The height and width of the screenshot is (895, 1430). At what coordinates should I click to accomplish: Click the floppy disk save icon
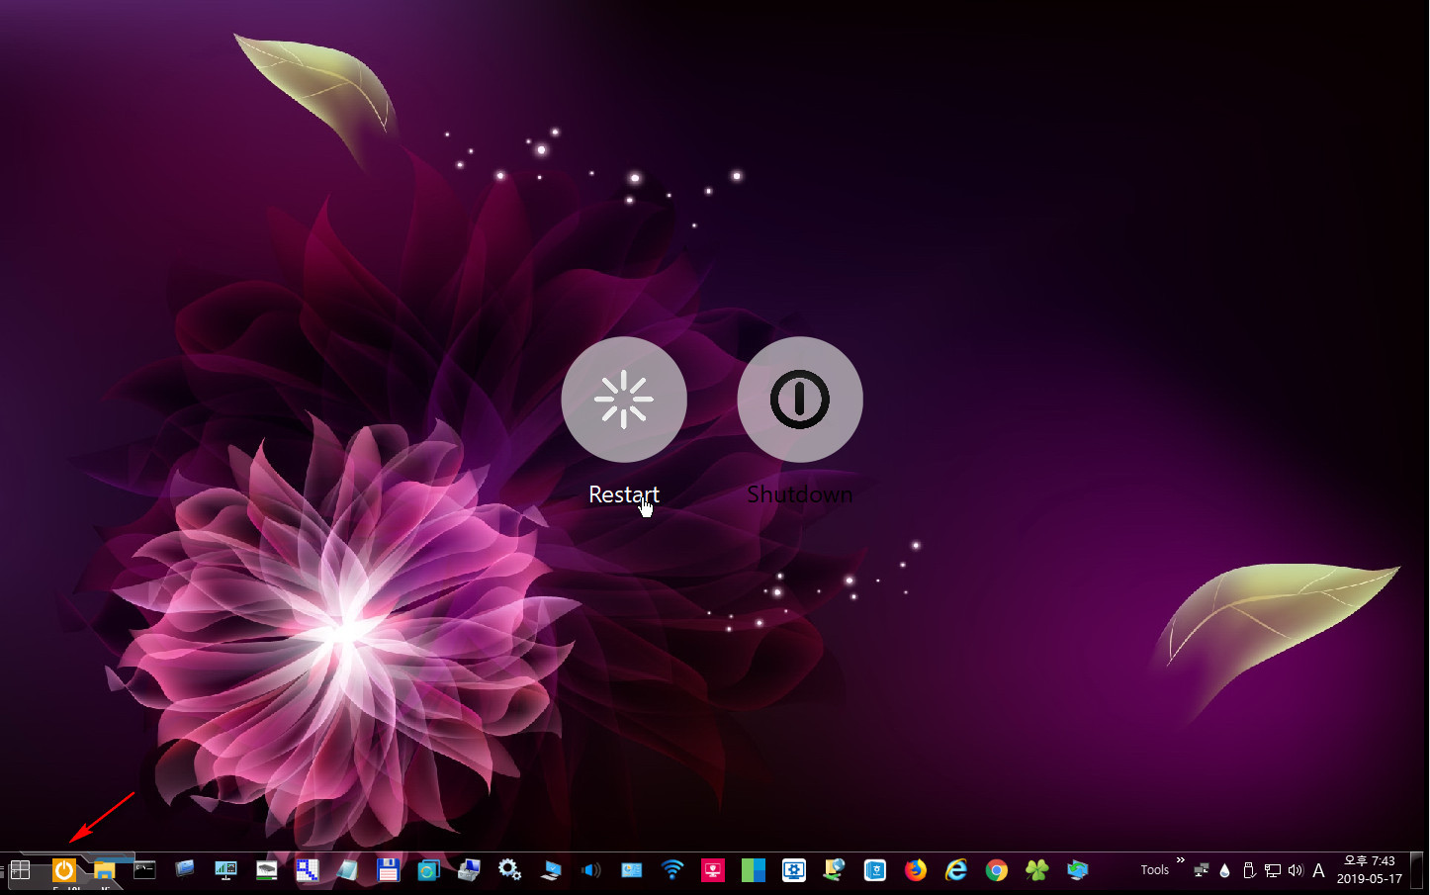tap(389, 870)
